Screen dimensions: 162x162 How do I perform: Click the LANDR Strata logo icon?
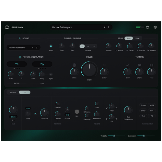click(x=7, y=27)
